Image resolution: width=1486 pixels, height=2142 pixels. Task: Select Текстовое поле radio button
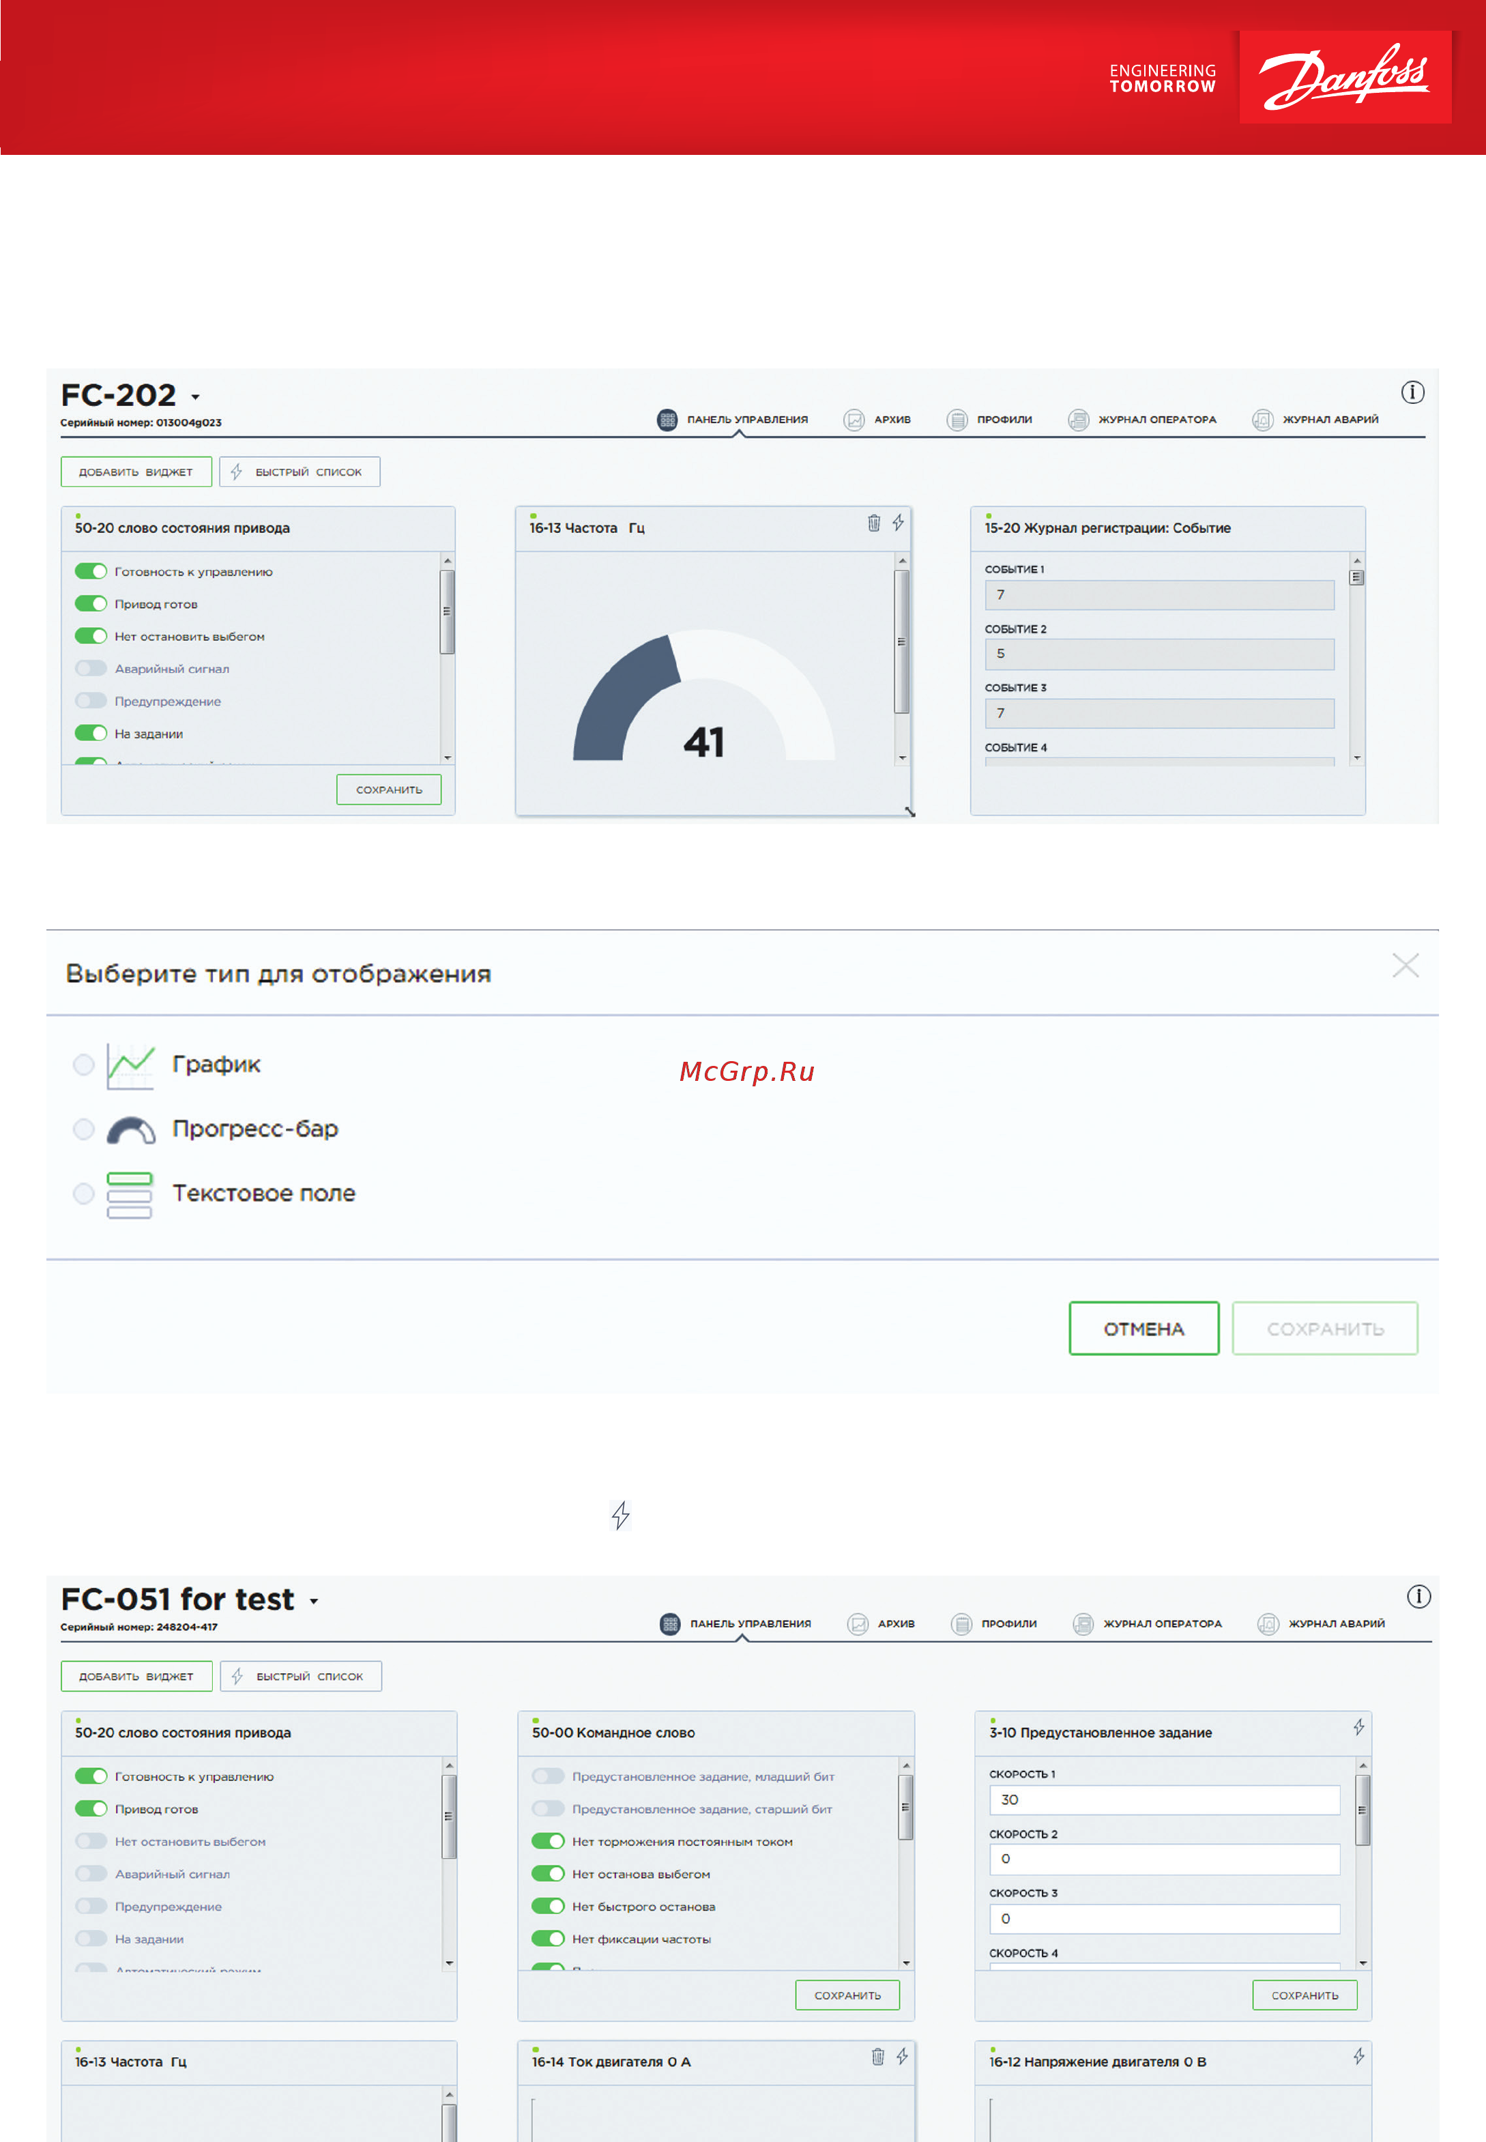tap(84, 1194)
